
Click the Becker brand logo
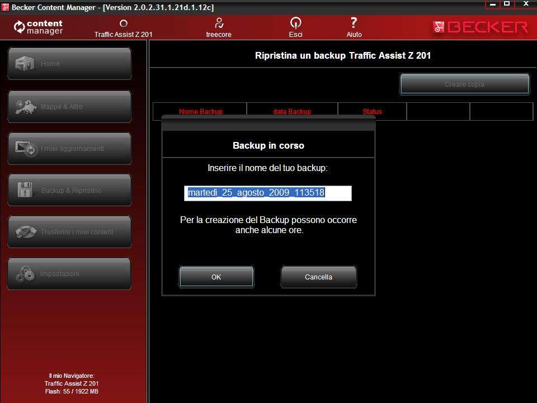point(480,27)
